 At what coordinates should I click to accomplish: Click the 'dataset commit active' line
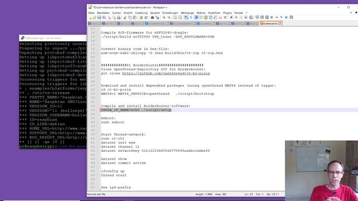tap(123, 163)
